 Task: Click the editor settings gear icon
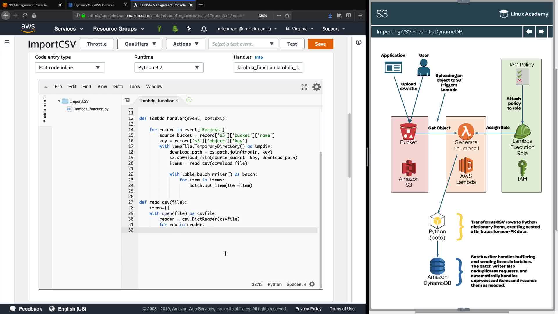pos(316,87)
